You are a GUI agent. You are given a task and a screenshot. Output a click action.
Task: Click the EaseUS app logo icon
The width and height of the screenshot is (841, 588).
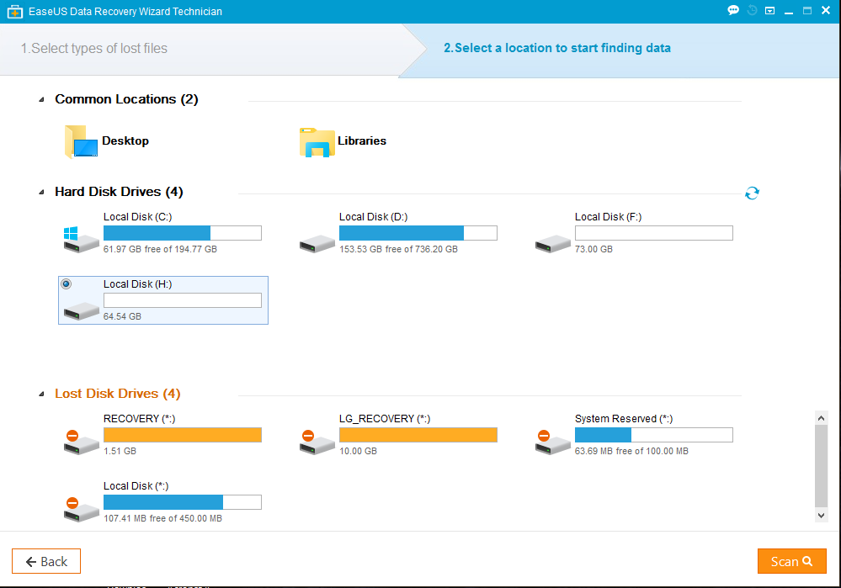click(15, 11)
